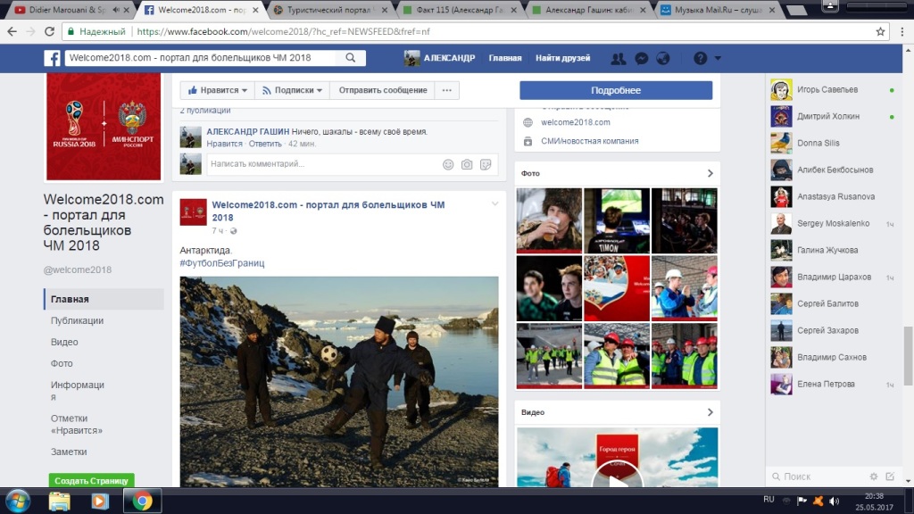The image size is (914, 514).
Task: Open the Messenger icon in top bar
Action: click(641, 58)
